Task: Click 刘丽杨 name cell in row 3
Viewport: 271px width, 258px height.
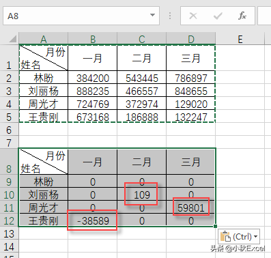Action: (44, 90)
